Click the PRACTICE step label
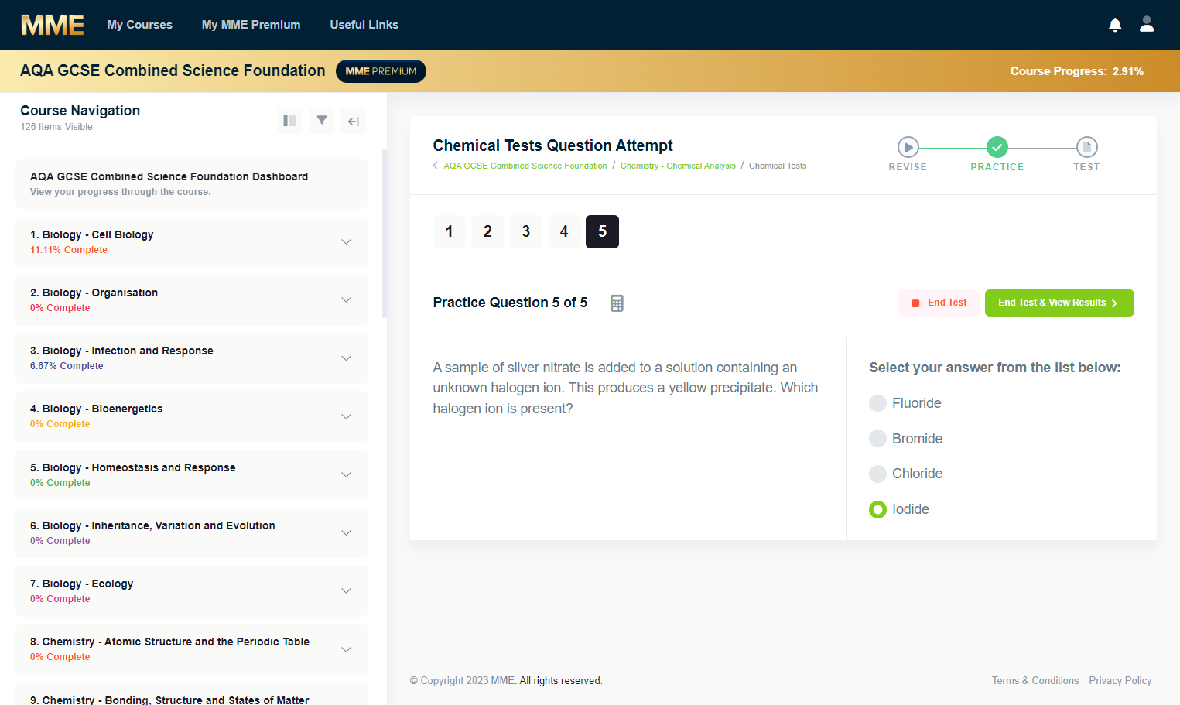 997,167
